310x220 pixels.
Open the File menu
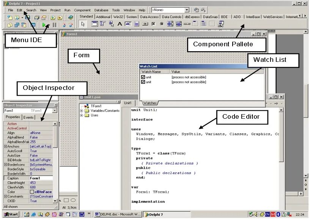11,10
